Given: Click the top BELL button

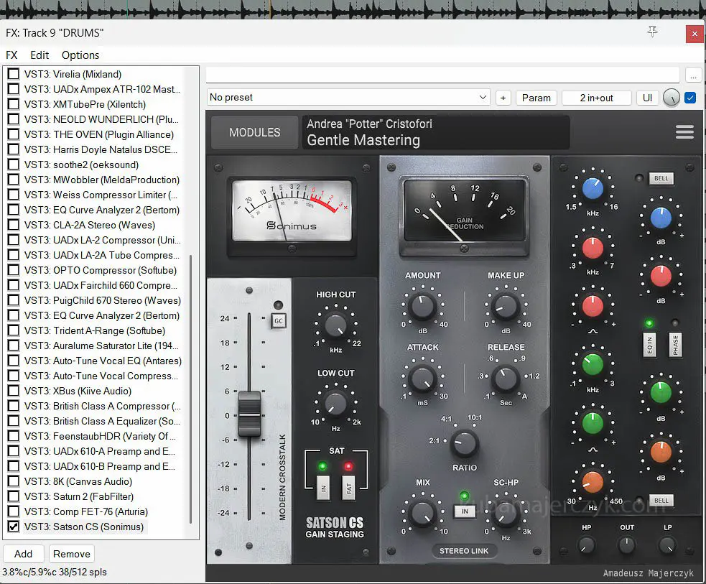Looking at the screenshot, I should pyautogui.click(x=660, y=179).
